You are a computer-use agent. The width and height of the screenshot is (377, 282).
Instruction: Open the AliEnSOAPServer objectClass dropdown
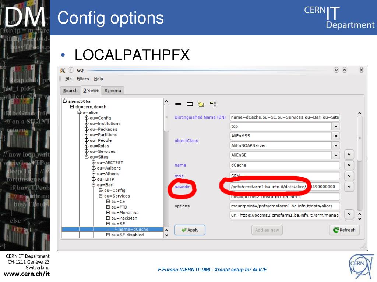[x=336, y=145]
